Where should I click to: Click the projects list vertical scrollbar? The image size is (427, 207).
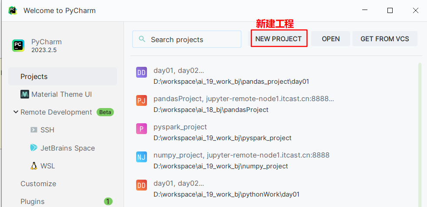coord(420,135)
